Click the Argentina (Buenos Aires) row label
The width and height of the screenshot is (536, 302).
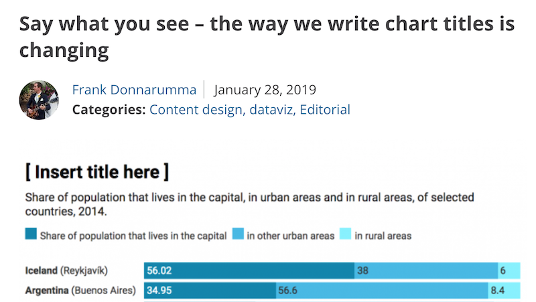80,291
